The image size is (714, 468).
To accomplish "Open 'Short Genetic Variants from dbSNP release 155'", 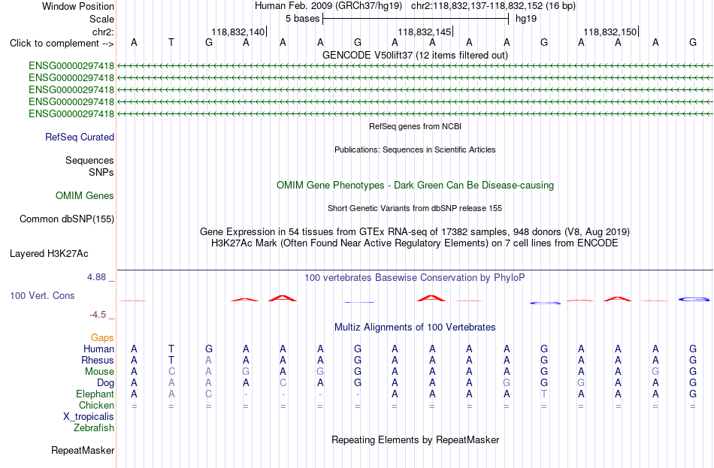I will pos(415,208).
